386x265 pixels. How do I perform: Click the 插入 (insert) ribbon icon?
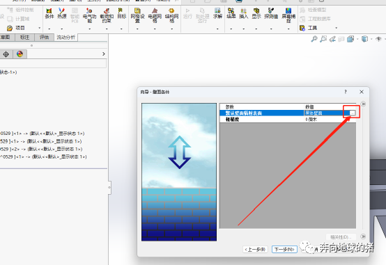point(243,13)
